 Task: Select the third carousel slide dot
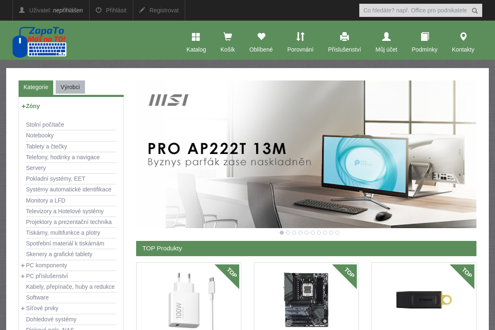pos(294,233)
